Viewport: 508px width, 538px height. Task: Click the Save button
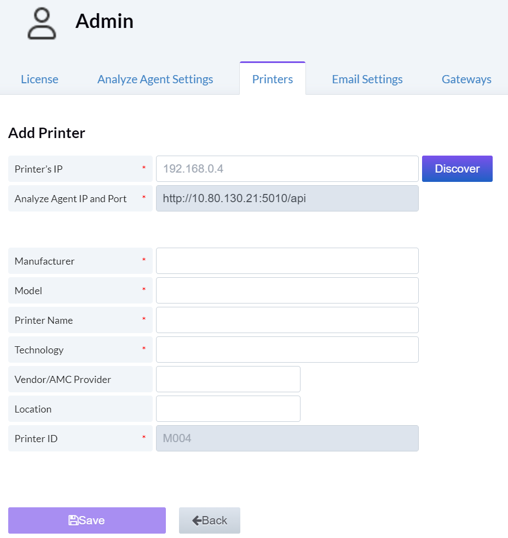[87, 520]
